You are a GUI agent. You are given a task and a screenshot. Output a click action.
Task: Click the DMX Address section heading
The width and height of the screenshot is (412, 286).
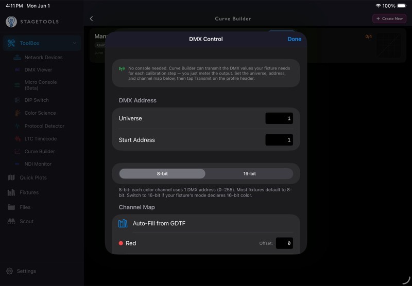pos(138,100)
